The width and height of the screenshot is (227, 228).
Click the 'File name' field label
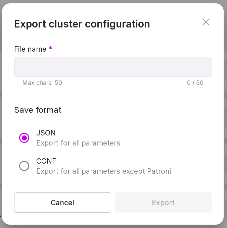pyautogui.click(x=30, y=49)
